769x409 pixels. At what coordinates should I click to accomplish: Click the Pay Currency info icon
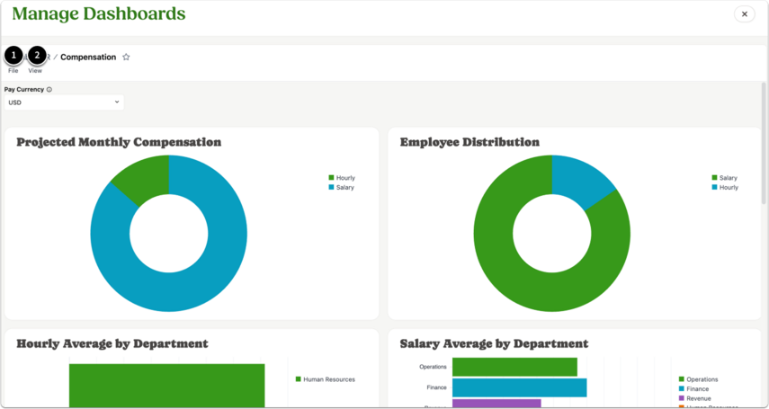(49, 90)
